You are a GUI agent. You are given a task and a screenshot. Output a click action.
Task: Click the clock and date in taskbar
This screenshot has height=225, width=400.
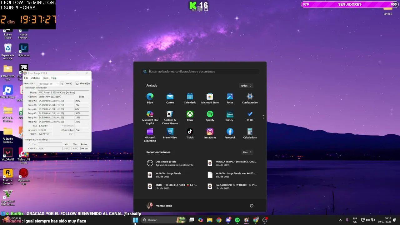pos(384,220)
